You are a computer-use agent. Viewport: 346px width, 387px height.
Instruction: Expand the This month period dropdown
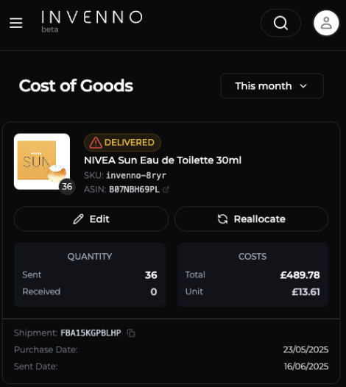272,86
